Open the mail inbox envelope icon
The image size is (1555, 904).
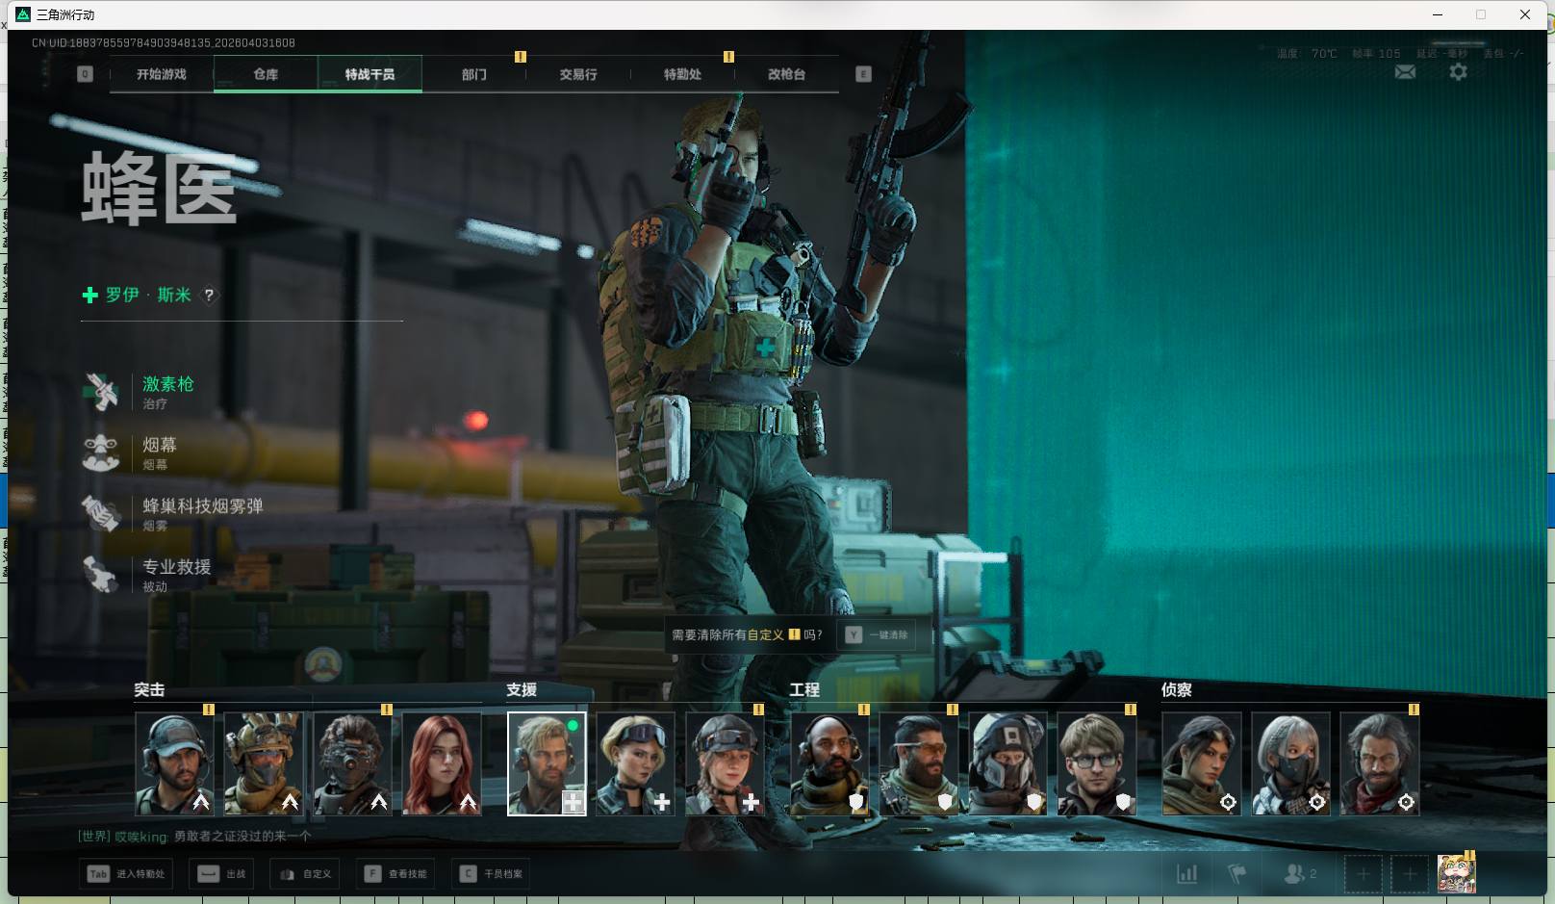[x=1405, y=72]
